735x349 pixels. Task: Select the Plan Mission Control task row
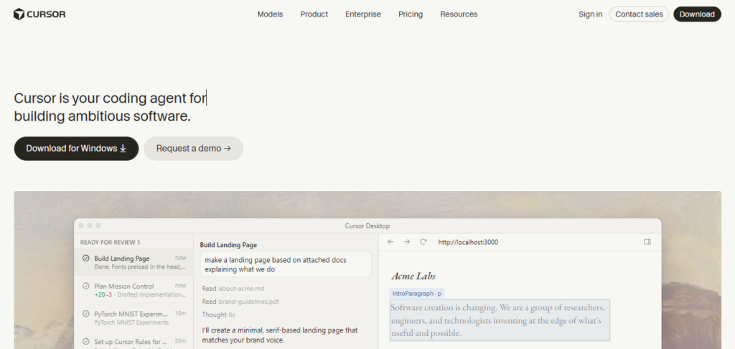(x=134, y=290)
